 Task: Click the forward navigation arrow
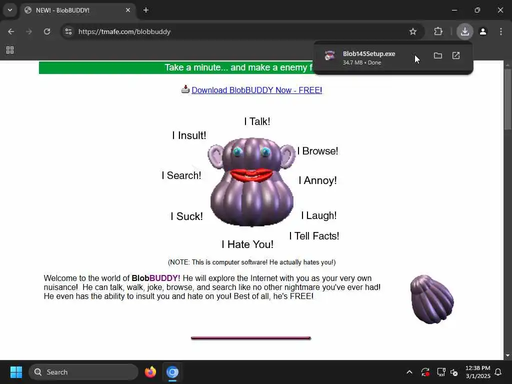tap(29, 31)
